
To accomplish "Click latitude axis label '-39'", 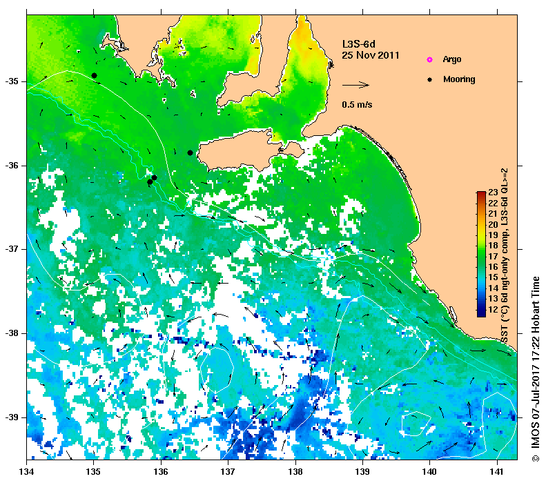I will (x=12, y=417).
